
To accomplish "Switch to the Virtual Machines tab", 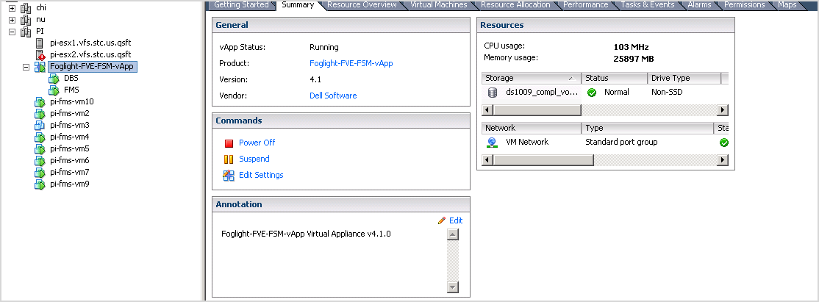I will pyautogui.click(x=438, y=5).
